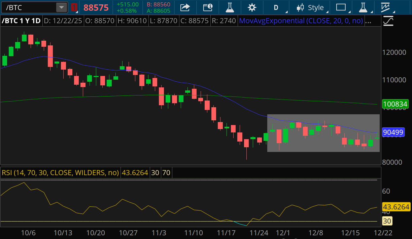Click the red symbol link indicator
The image size is (412, 239).
click(x=74, y=7)
